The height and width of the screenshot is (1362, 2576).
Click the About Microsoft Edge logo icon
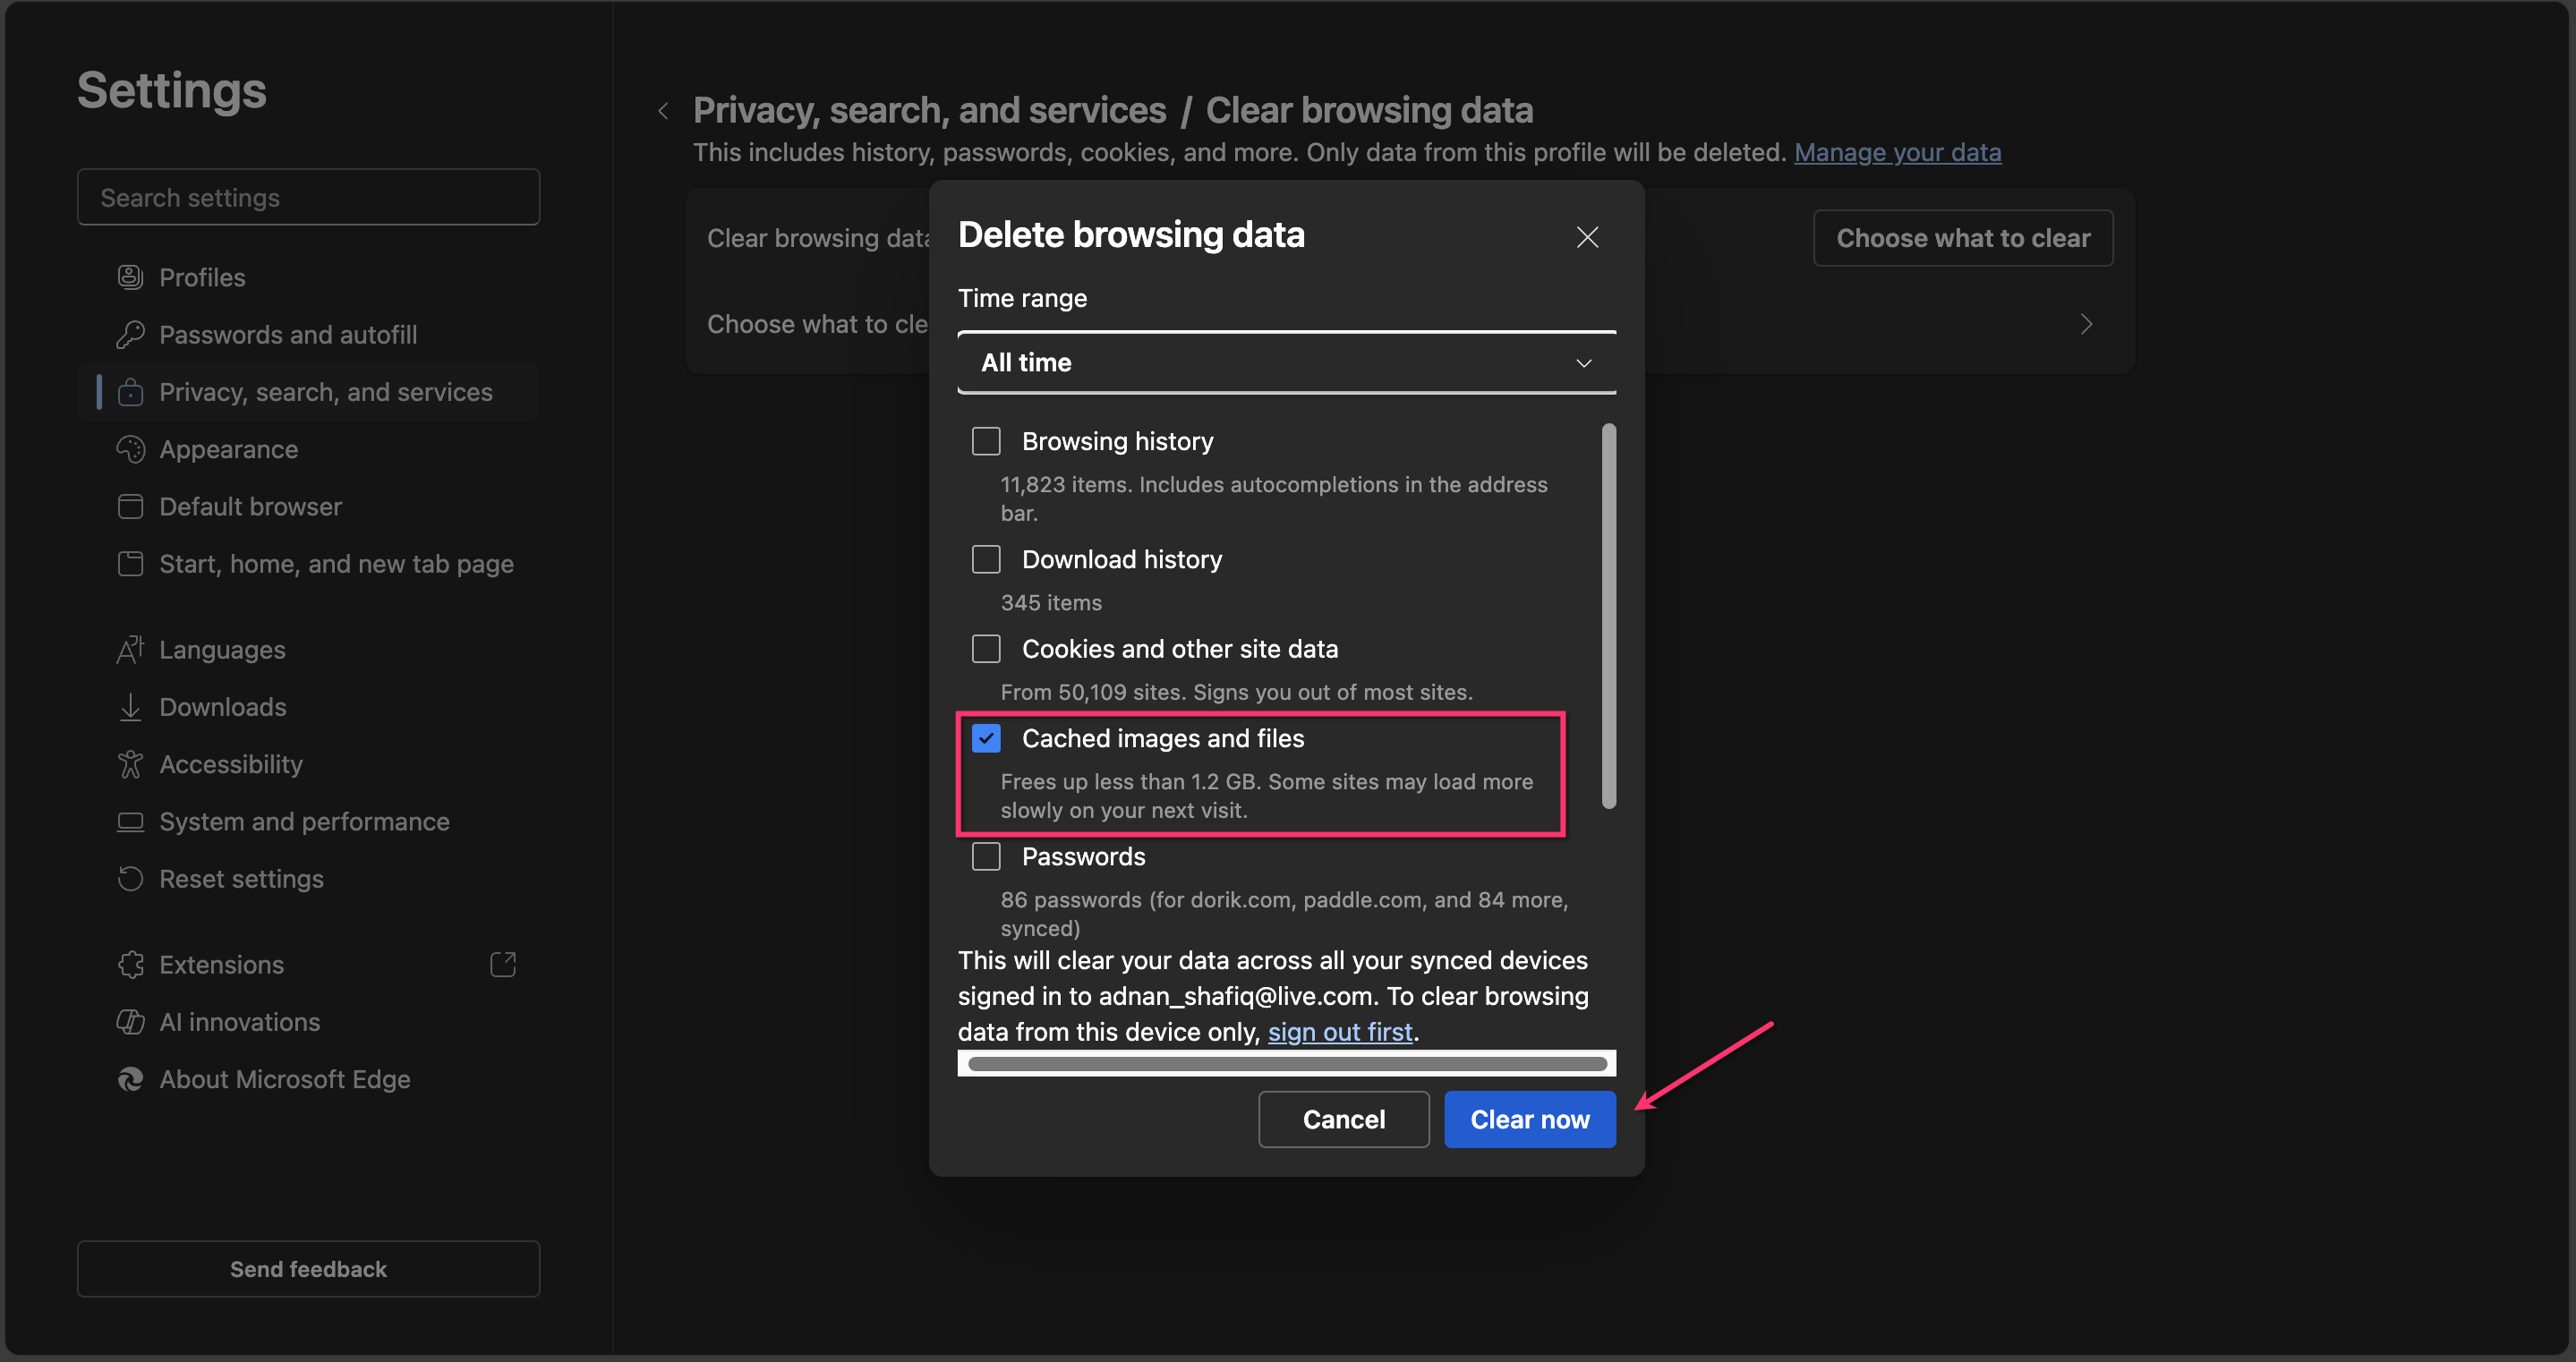pos(130,1079)
